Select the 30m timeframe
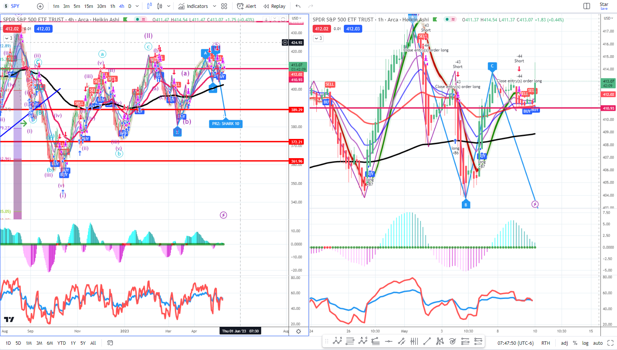The height and width of the screenshot is (350, 617). (x=101, y=6)
